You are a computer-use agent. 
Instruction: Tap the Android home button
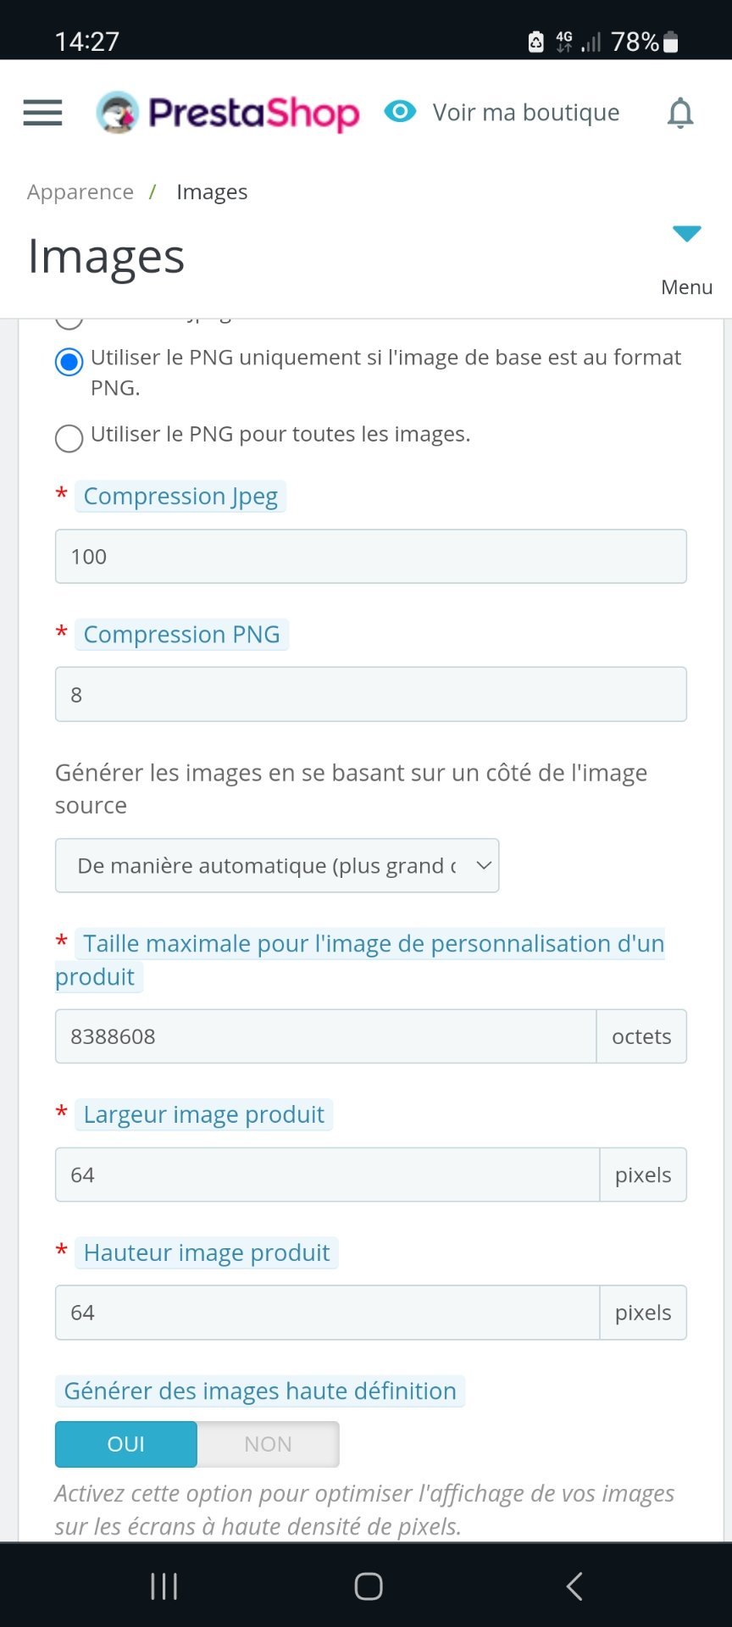[x=369, y=1585]
